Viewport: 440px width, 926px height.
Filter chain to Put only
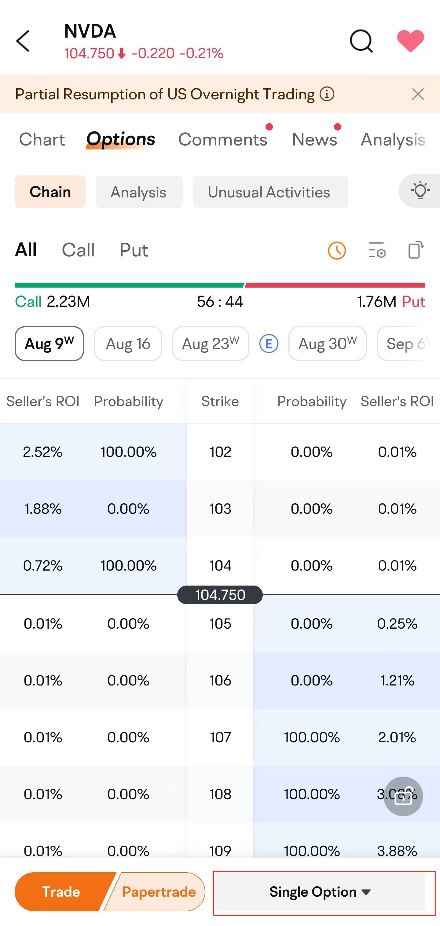134,250
